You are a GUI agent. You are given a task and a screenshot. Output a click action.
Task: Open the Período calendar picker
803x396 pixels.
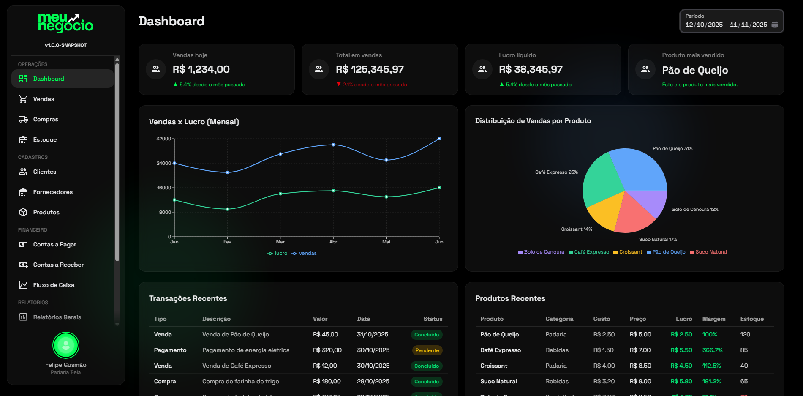(775, 25)
